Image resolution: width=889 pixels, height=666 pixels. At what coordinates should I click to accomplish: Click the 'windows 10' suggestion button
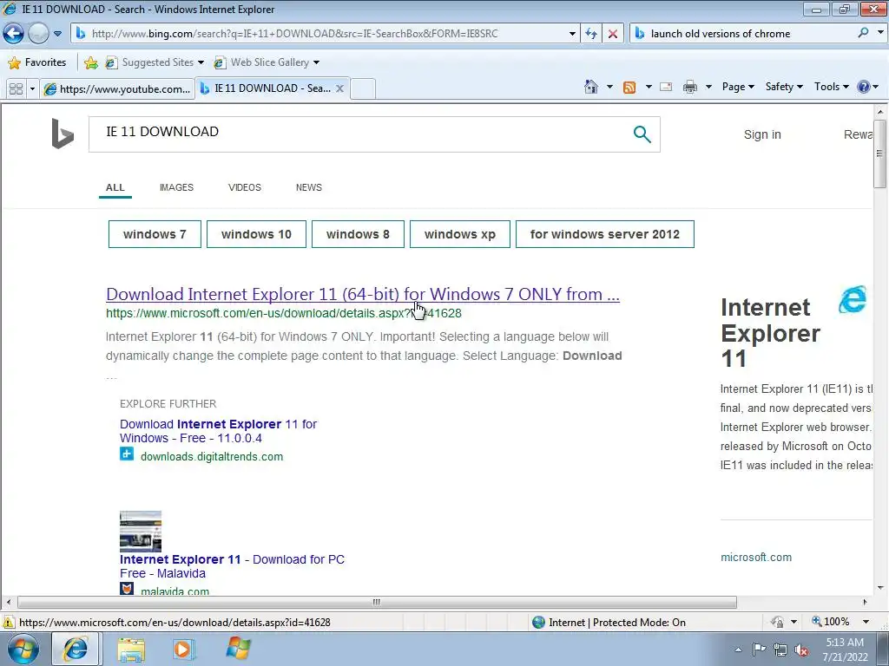point(256,234)
